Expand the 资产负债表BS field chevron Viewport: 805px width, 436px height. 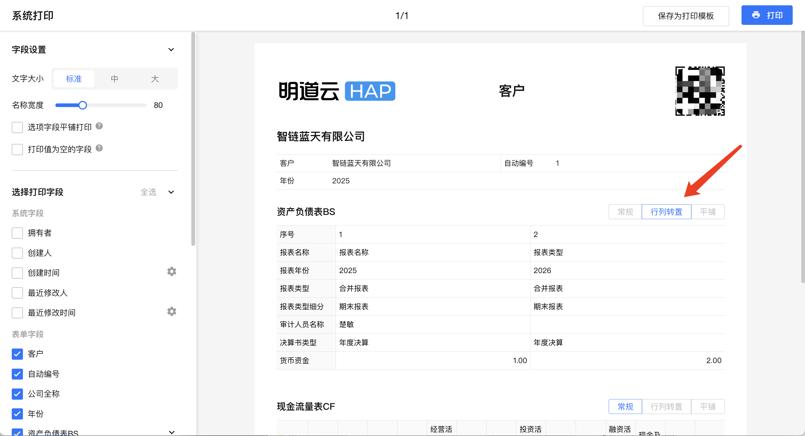click(171, 432)
